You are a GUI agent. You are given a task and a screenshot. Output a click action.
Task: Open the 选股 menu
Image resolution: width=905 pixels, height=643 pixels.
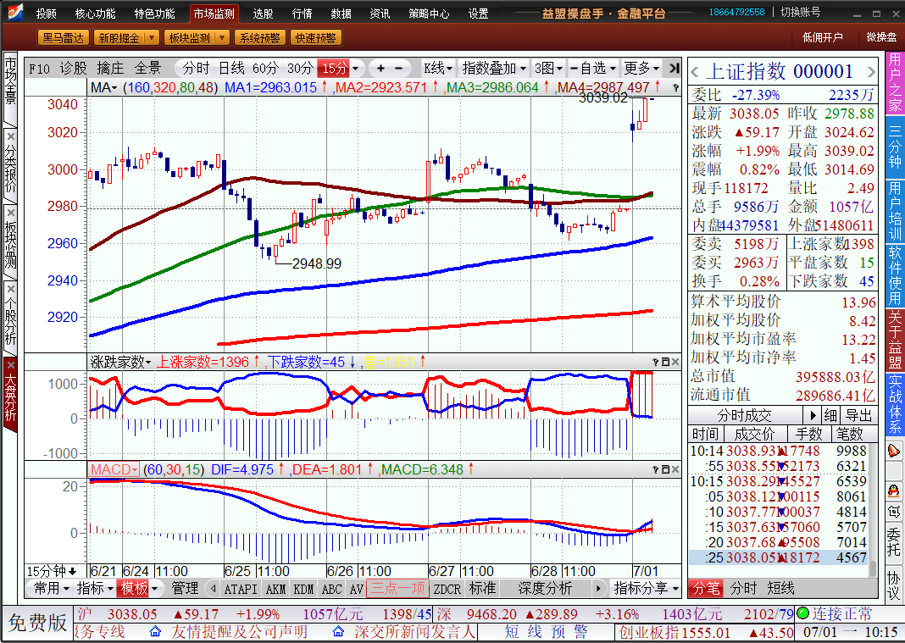point(263,14)
